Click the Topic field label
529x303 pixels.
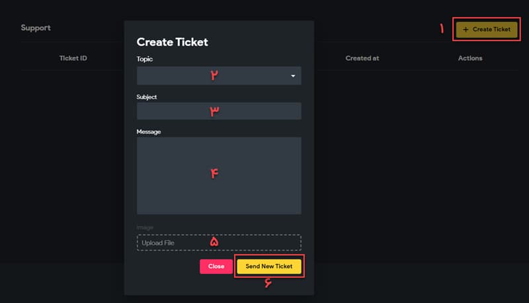(x=144, y=59)
